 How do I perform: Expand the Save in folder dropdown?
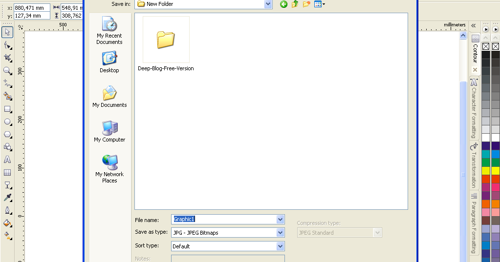point(268,4)
